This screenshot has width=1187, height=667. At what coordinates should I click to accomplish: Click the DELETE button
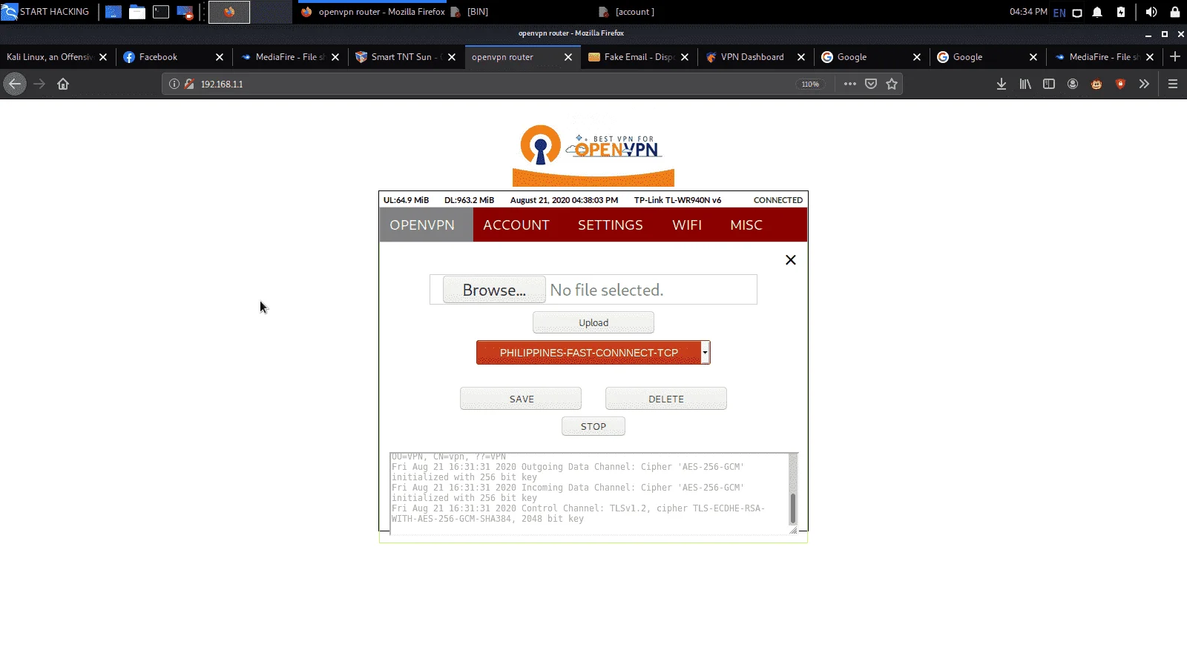666,399
